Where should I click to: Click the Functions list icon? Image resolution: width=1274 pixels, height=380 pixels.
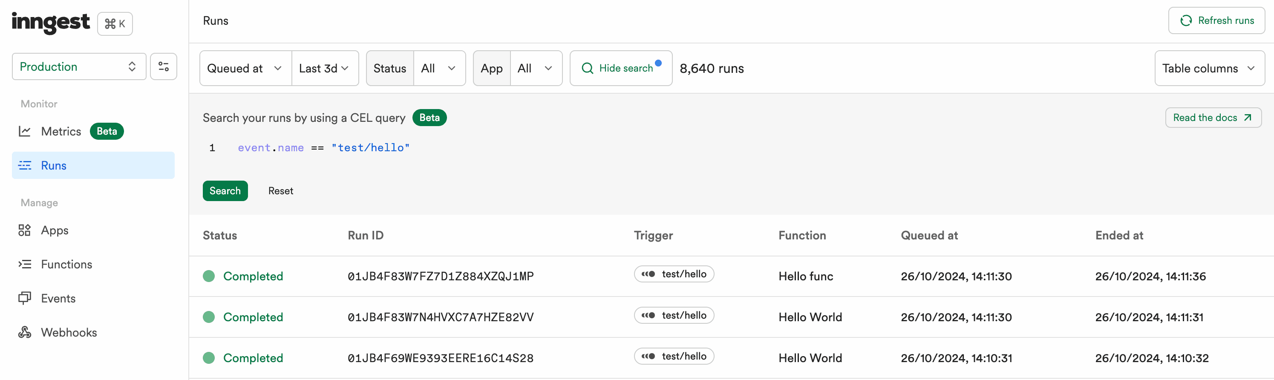(x=25, y=264)
